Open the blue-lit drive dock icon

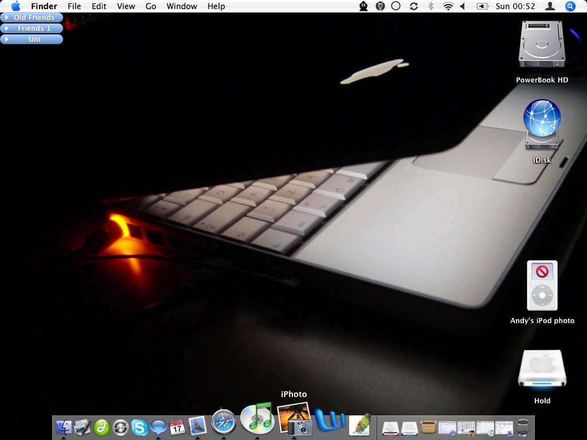pos(409,428)
